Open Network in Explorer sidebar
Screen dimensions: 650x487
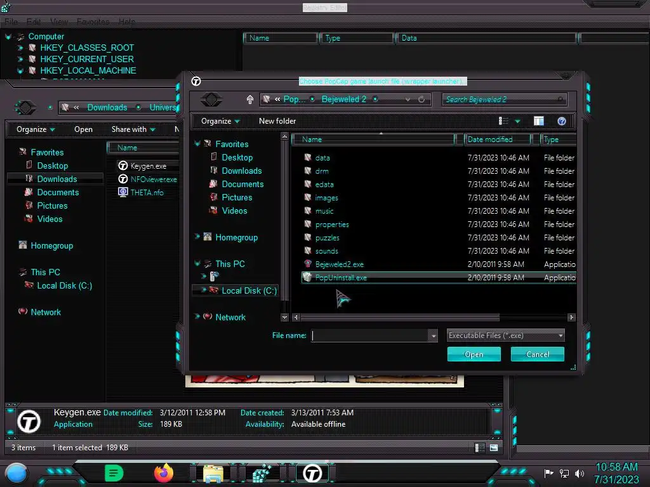46,312
